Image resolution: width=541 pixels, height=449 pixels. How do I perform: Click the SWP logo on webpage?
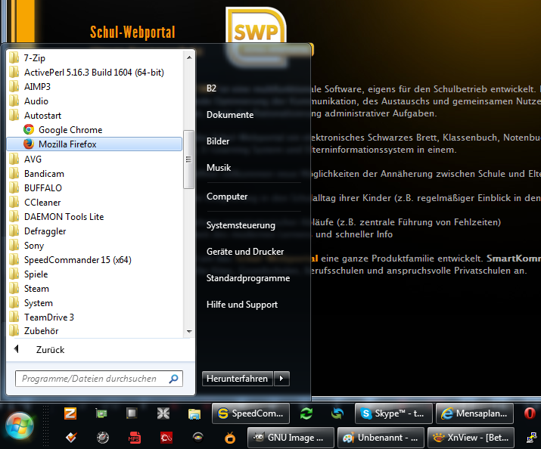point(256,26)
